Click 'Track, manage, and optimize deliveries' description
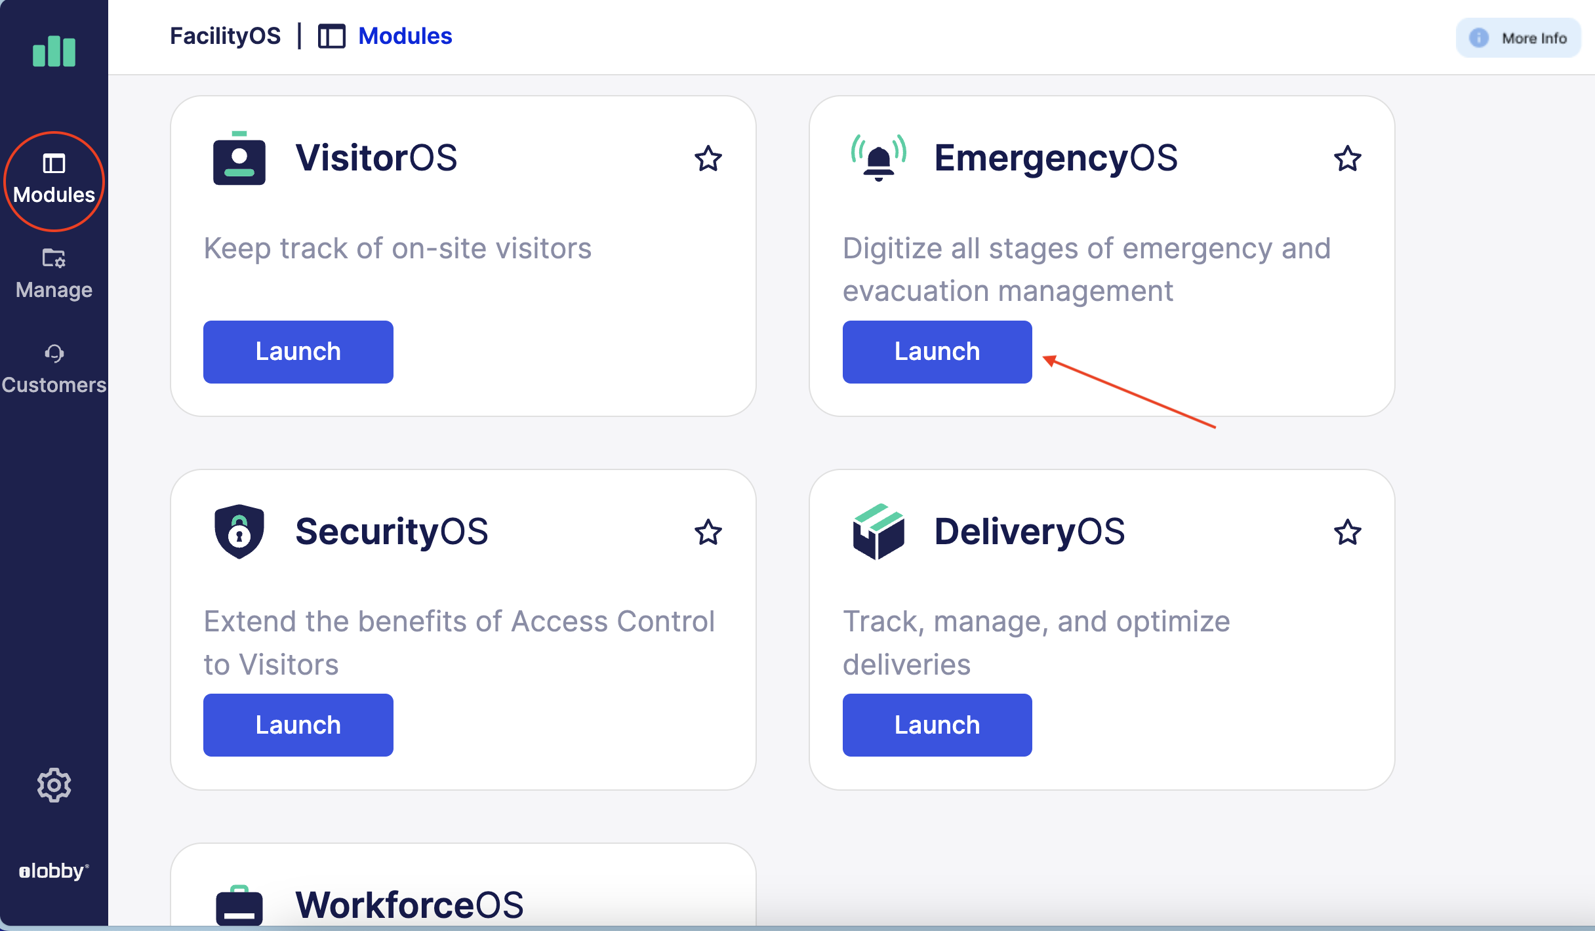This screenshot has height=931, width=1595. (1036, 643)
